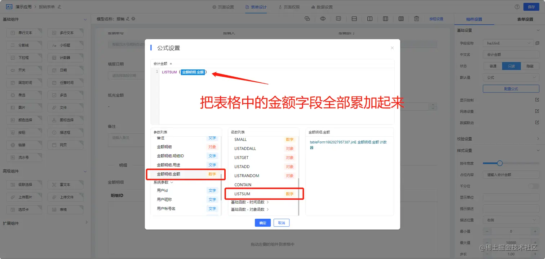Click the two-column layout icon
545x259 pixels.
[x=370, y=19]
